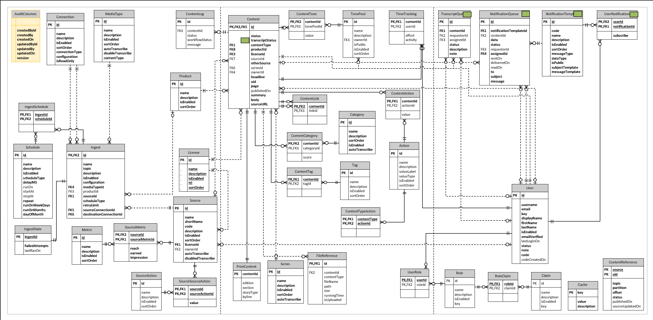Select the ContentTag table header

coord(305,171)
